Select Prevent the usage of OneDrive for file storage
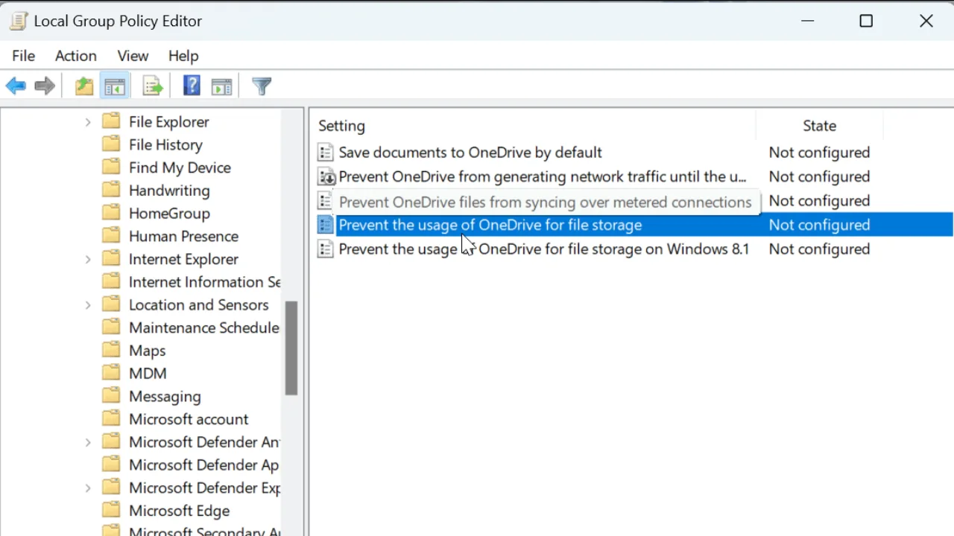This screenshot has width=954, height=536. tap(490, 225)
